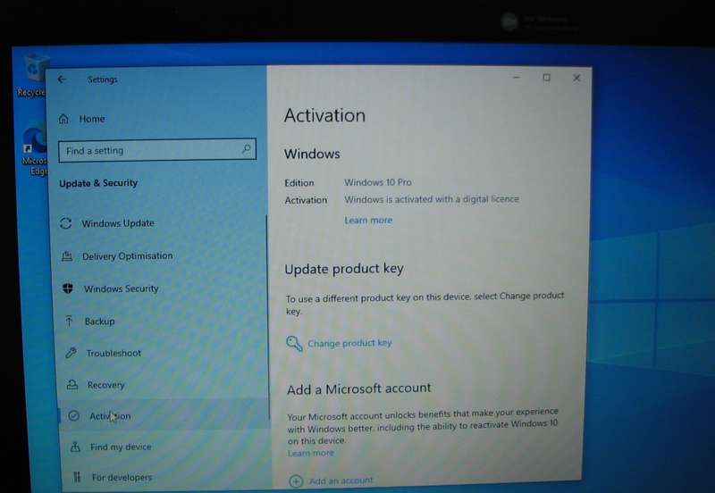Go to Backup settings
Screen dimensions: 715x493
click(99, 322)
